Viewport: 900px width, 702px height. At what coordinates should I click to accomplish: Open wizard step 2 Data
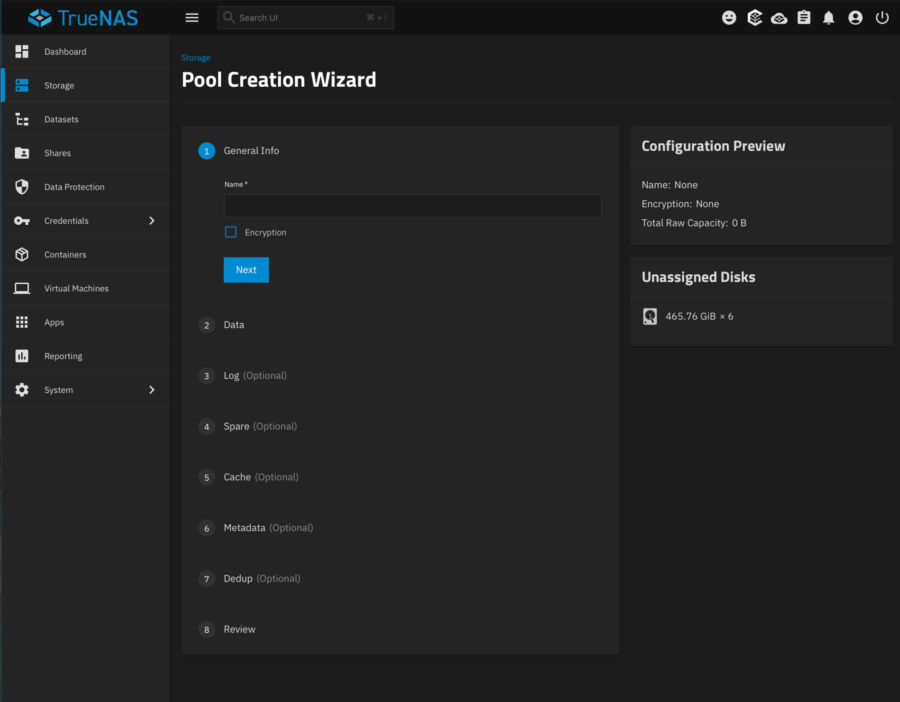[234, 325]
